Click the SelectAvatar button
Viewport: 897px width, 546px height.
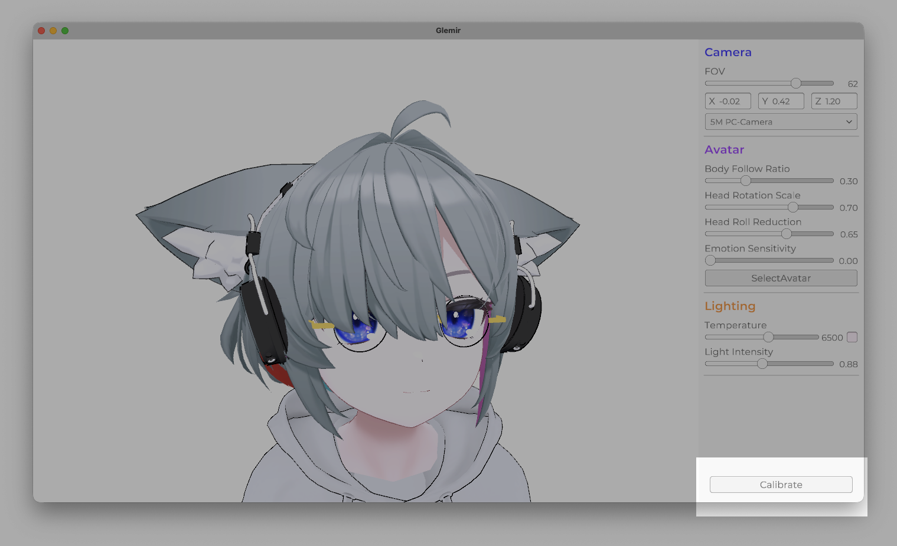[x=781, y=278]
